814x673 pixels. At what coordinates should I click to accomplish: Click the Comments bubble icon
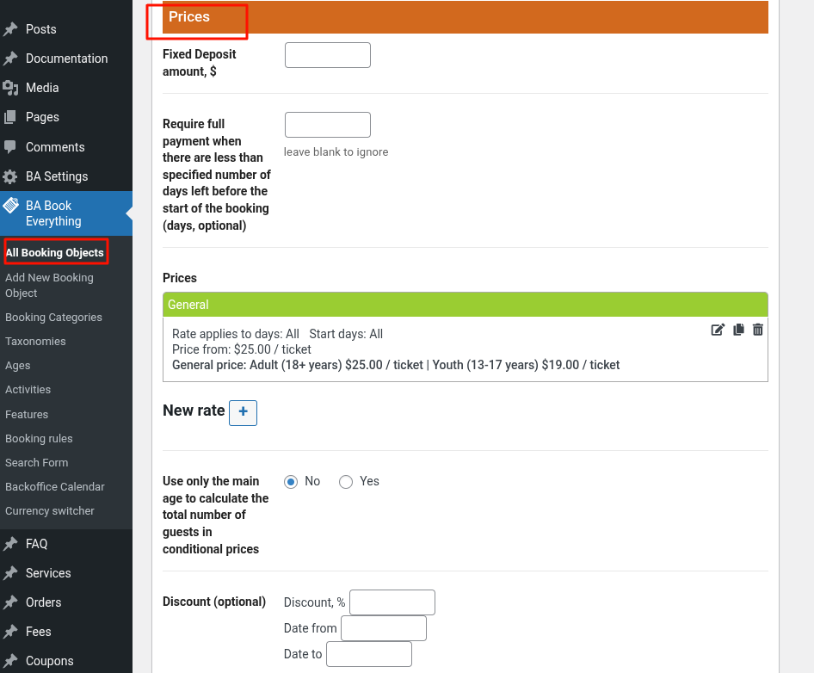coord(10,147)
